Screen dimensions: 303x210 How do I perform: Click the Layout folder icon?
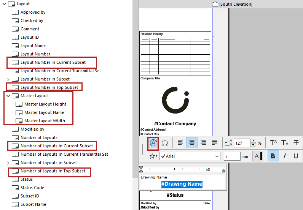pos(11,4)
